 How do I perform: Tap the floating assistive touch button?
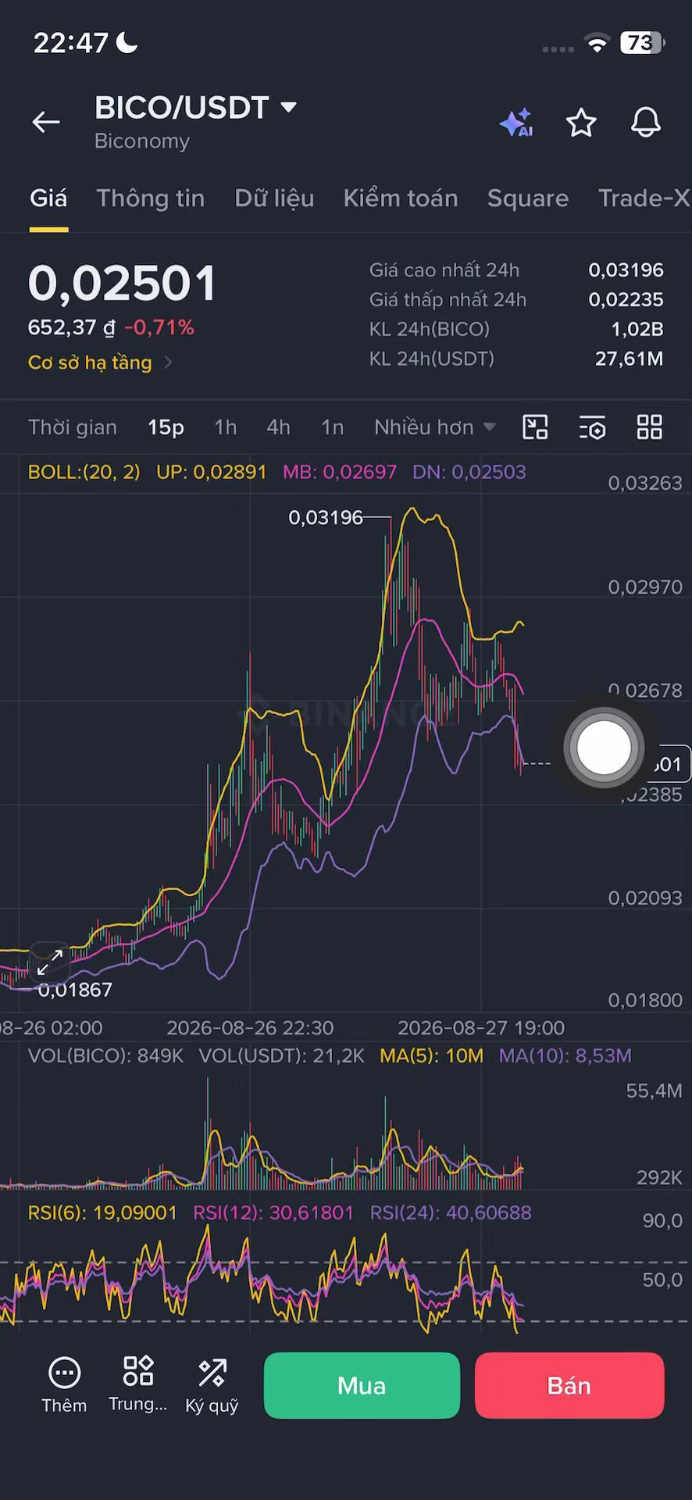point(603,748)
